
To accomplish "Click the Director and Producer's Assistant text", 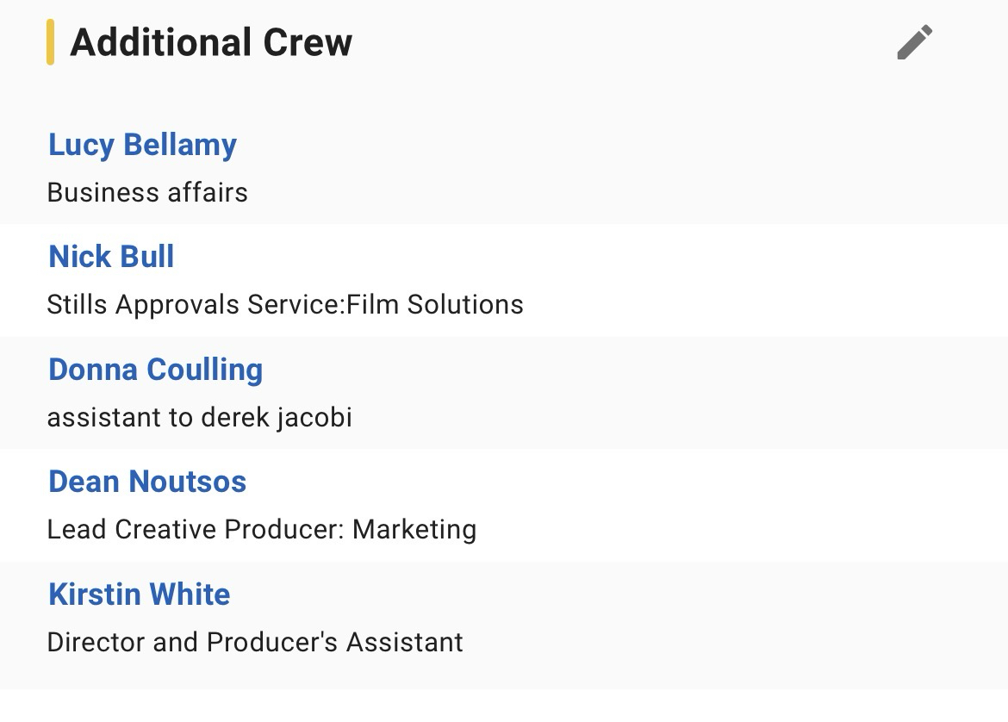I will [x=255, y=643].
